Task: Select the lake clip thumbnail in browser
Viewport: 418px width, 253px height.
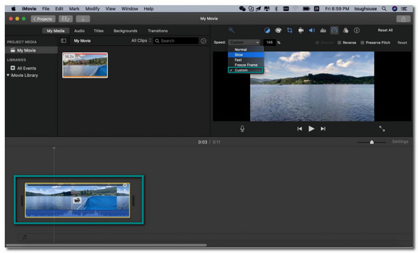Action: (x=85, y=65)
